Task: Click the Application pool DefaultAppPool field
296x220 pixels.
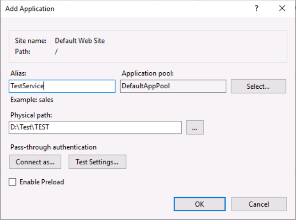Action: tap(173, 86)
